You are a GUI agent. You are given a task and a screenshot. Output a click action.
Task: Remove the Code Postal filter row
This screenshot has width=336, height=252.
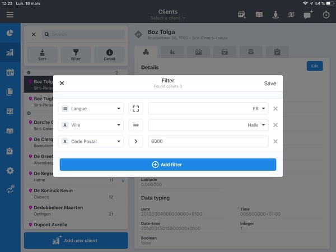(x=275, y=142)
